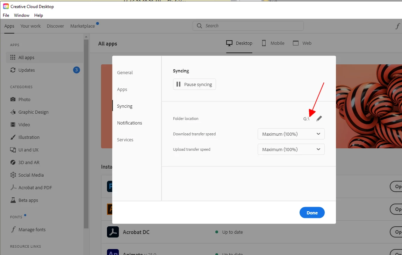The width and height of the screenshot is (402, 255).
Task: Click the Graphic Design pen icon
Action: click(x=13, y=112)
